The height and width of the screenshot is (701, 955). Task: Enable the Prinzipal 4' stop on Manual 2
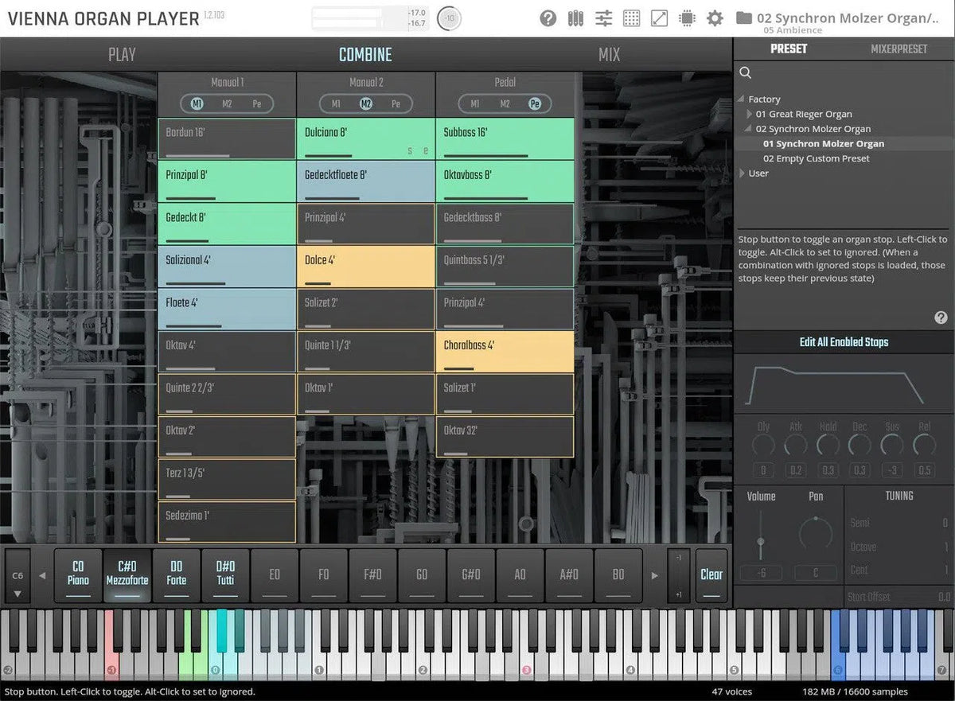tap(365, 224)
